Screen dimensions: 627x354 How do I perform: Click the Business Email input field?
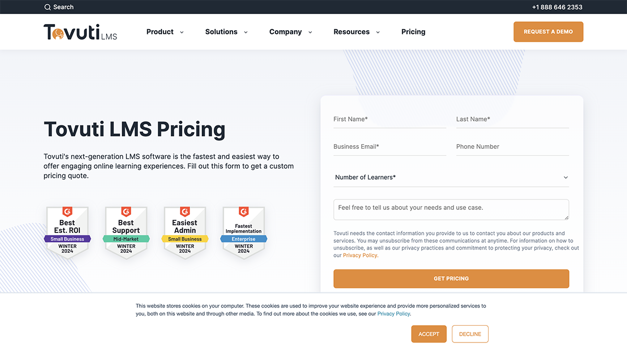389,147
